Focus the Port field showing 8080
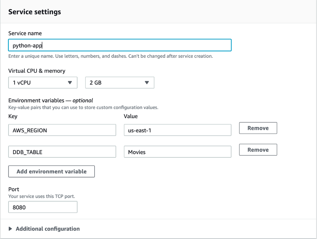Screen dimensions: 317x239 [x=43, y=207]
